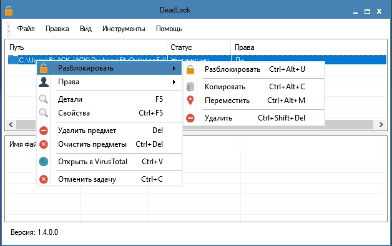392x246 pixels.
Task: Click the Версия: 1.4.0.0 status text
Action: tap(34, 232)
